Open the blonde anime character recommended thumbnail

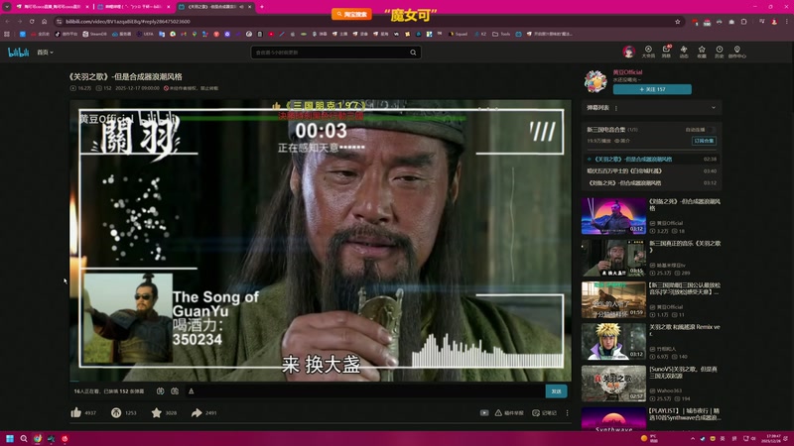[x=613, y=342]
